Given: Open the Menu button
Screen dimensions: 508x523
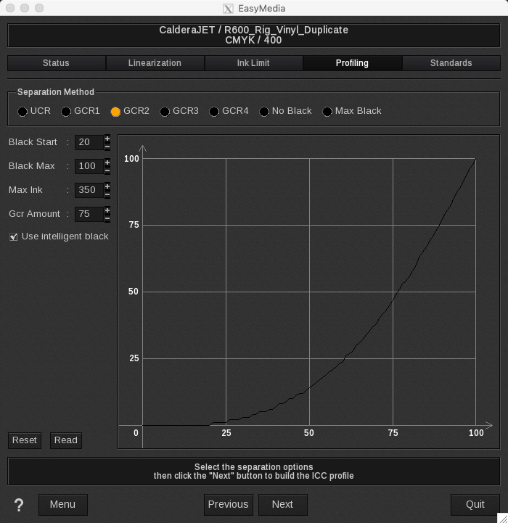Looking at the screenshot, I should tap(62, 505).
